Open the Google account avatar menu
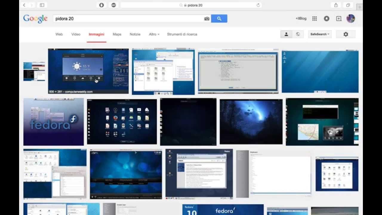Screen dimensions: 382x215 point(351,19)
